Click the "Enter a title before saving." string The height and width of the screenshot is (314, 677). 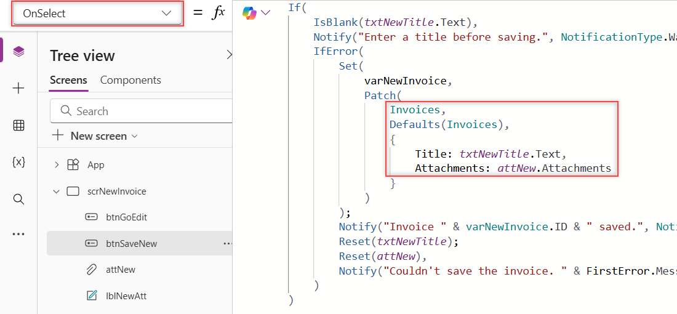(x=454, y=37)
